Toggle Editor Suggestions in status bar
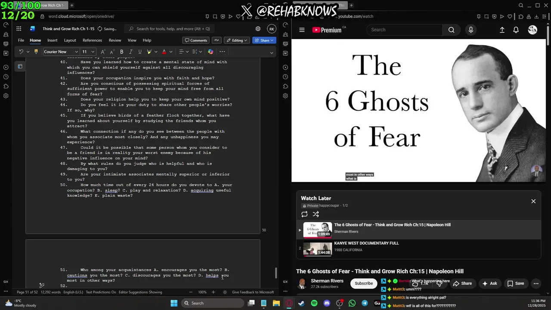Viewport: 551px width, 310px height. coord(140,292)
